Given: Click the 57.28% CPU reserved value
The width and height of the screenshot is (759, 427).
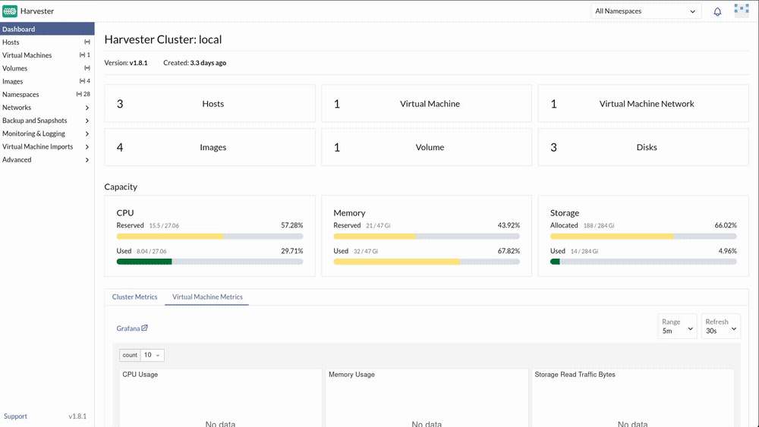Looking at the screenshot, I should click(x=292, y=225).
